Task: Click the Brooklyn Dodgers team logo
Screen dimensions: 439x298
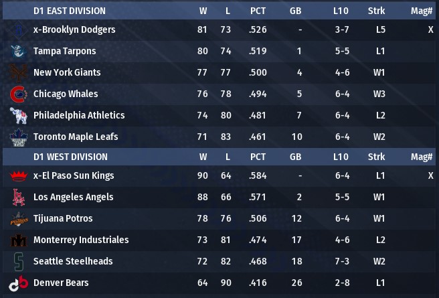Action: (x=17, y=30)
